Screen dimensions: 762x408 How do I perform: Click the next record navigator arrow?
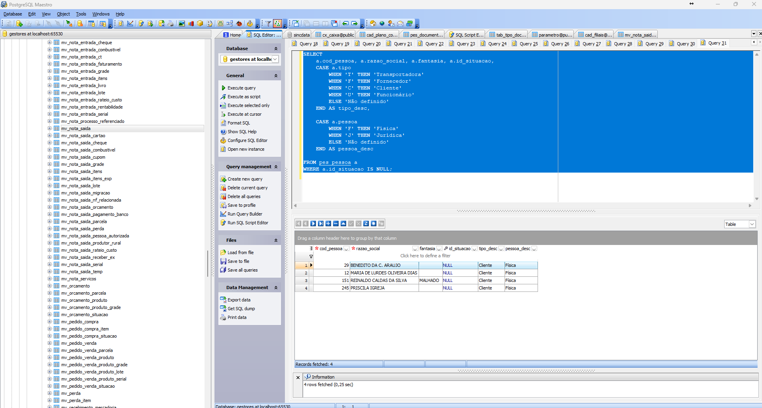point(313,224)
